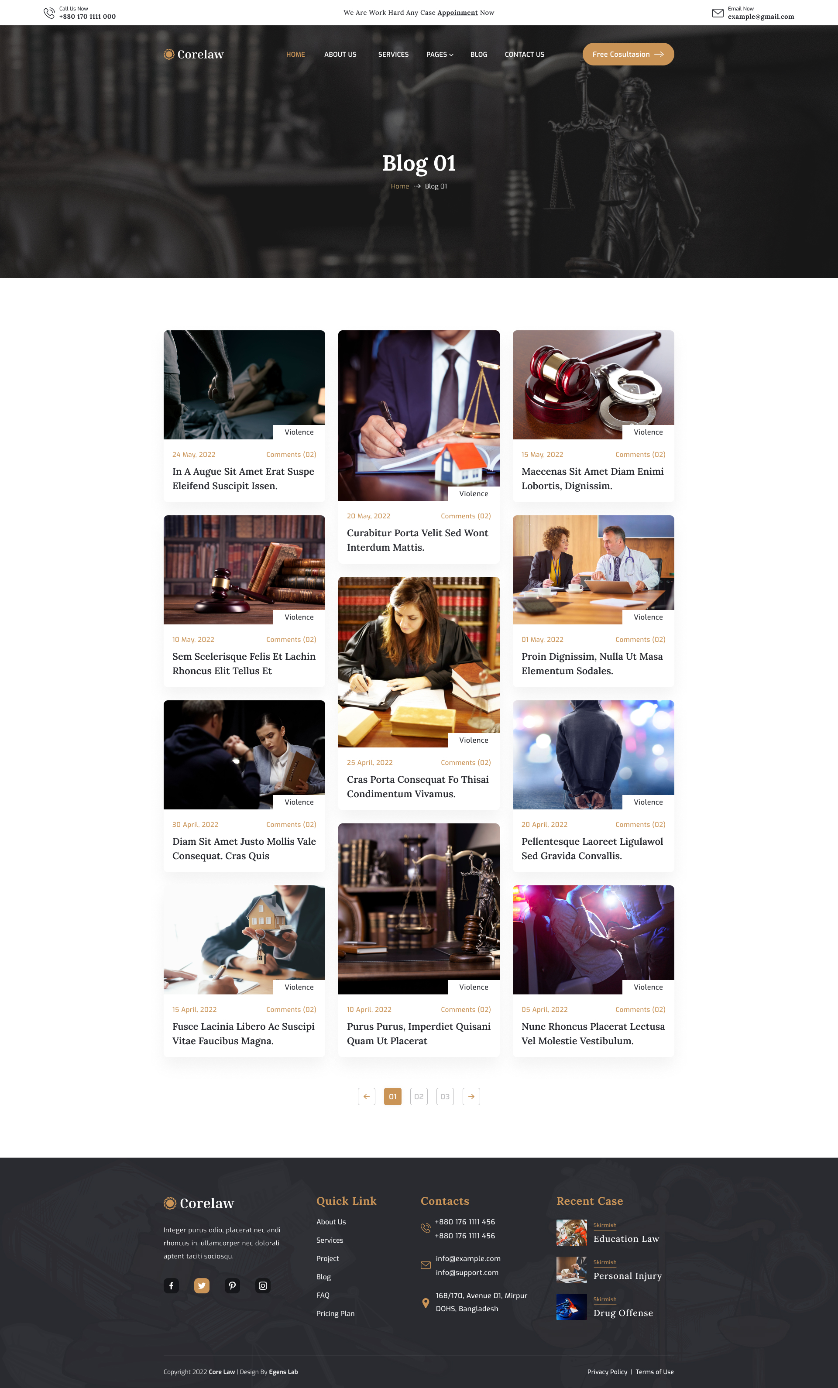Open the About Us menu item
This screenshot has height=1388, width=838.
pyautogui.click(x=340, y=55)
